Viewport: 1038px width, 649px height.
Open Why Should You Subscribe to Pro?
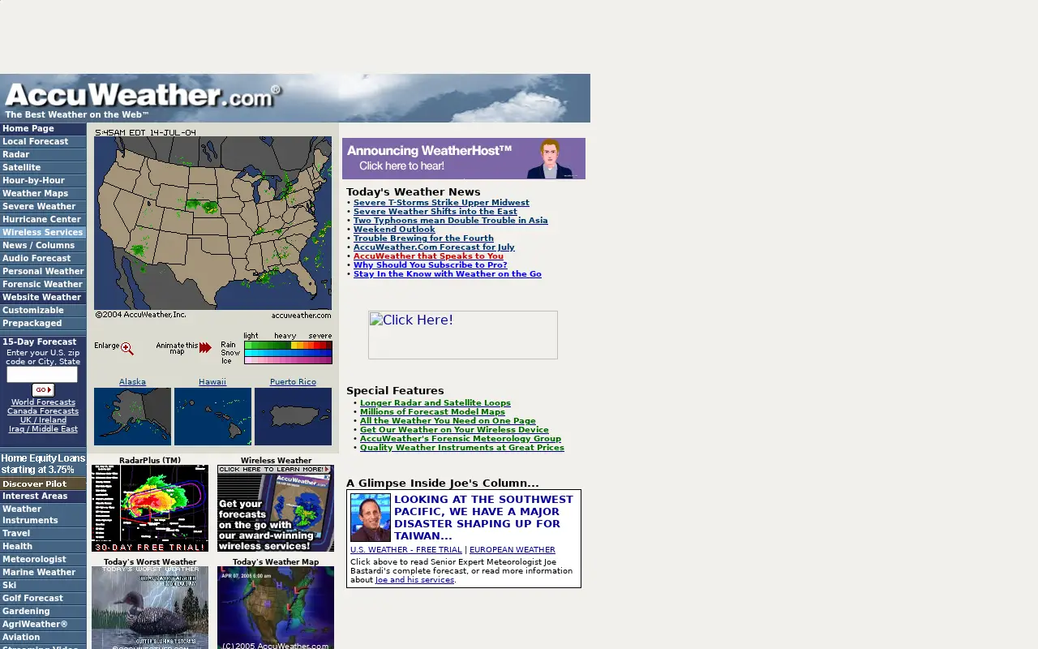430,265
